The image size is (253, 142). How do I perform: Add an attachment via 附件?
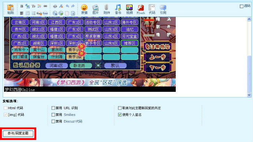pyautogui.click(x=107, y=9)
